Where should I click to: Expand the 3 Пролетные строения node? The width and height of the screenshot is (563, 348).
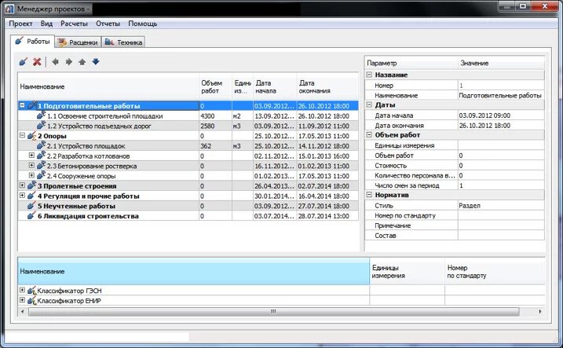pyautogui.click(x=22, y=186)
